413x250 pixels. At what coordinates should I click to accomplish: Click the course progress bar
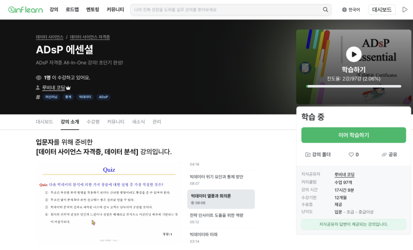354,86
